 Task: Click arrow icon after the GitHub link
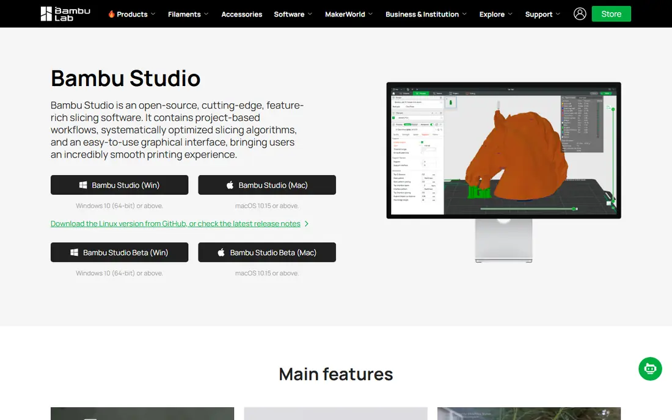point(307,223)
